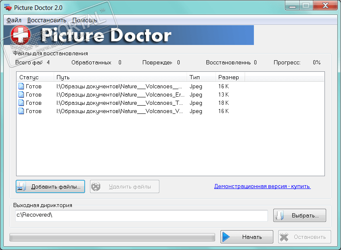Sort list by Путь column header
Viewport: 341px width, 250px height.
coord(120,77)
